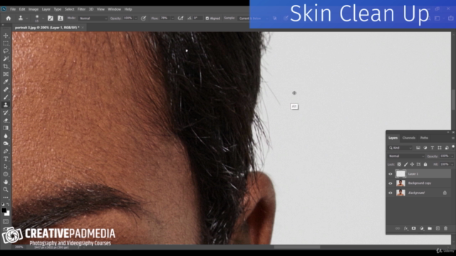Select the Brush tool
The width and height of the screenshot is (456, 256).
[x=6, y=97]
